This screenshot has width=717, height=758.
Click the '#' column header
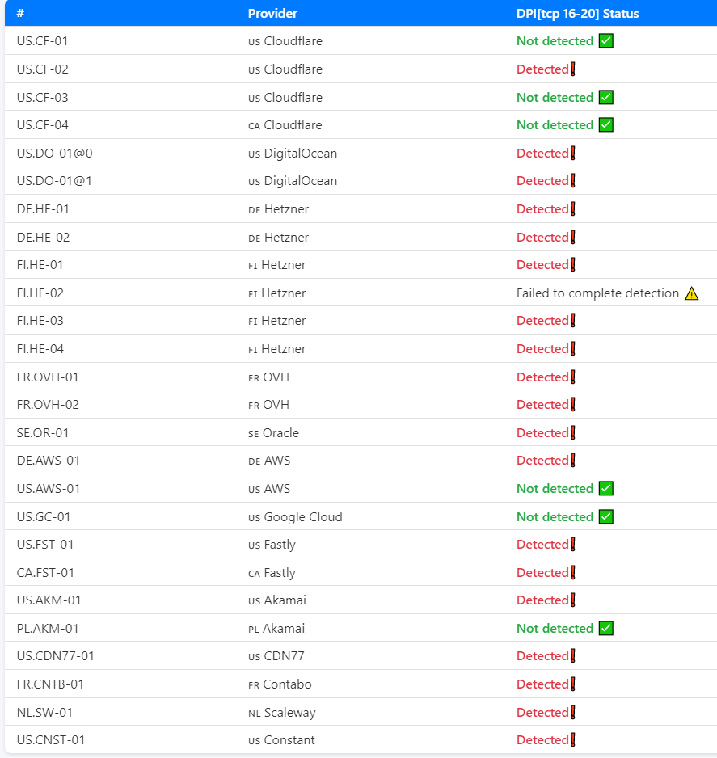(20, 13)
